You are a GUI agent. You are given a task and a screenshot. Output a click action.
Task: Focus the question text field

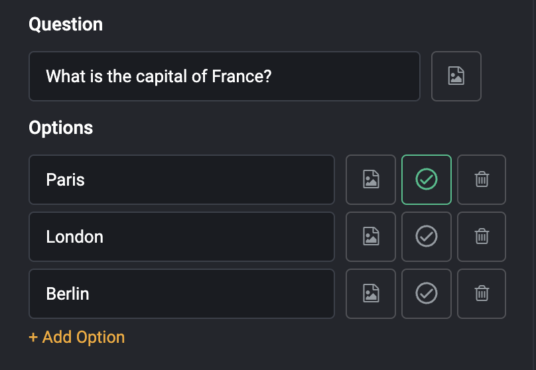pyautogui.click(x=225, y=76)
